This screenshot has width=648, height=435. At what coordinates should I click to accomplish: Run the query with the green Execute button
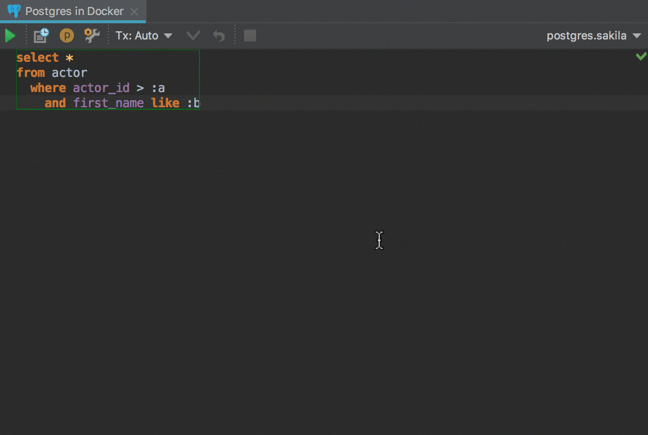[x=10, y=36]
